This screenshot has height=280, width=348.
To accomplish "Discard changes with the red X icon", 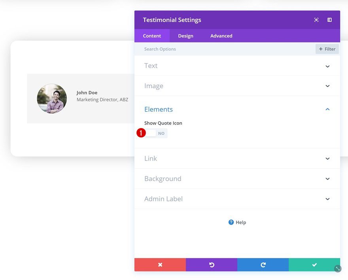I will click(x=160, y=265).
